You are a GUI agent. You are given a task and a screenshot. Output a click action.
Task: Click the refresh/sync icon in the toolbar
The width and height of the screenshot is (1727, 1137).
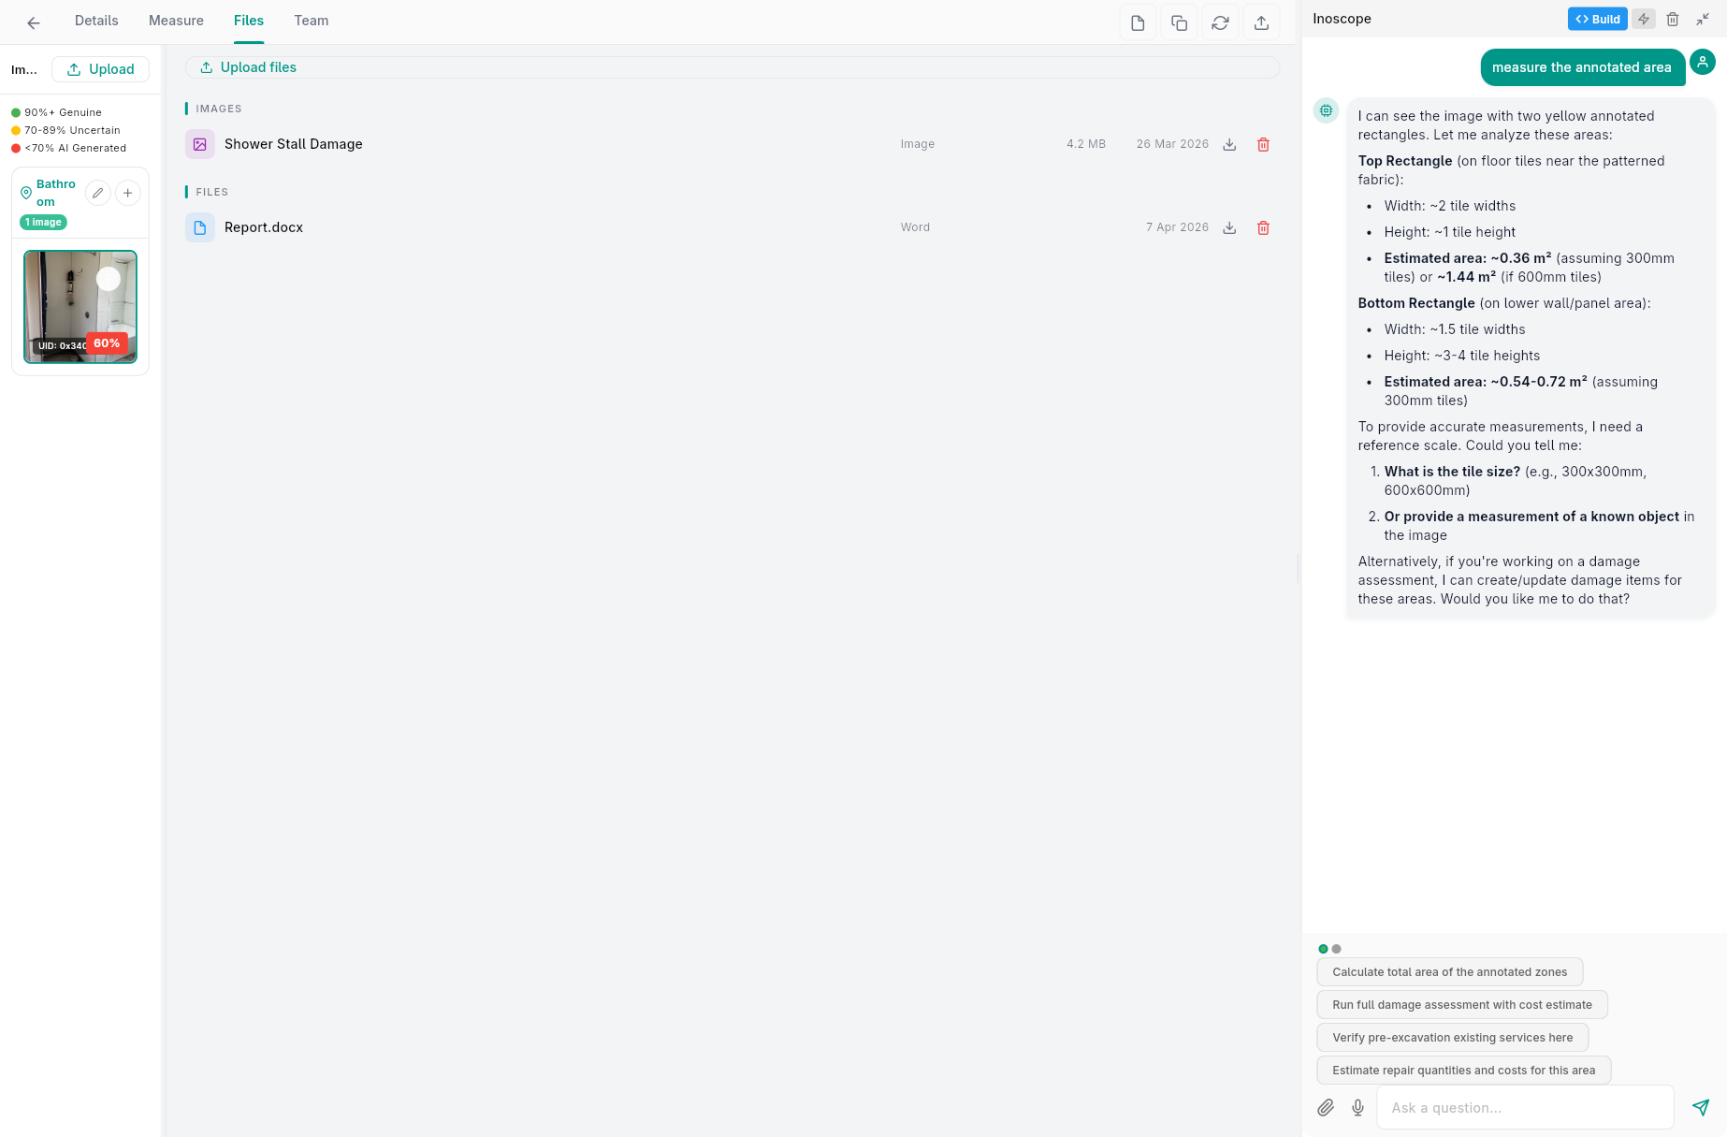tap(1220, 21)
